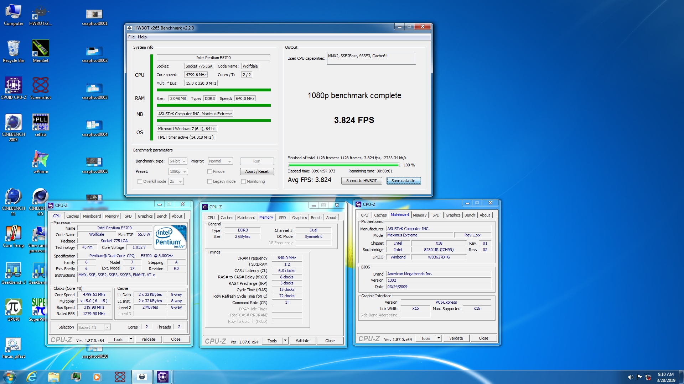Switch to Bench tab in left CPU-Z window
Viewport: 684px width, 384px height.
coord(162,216)
